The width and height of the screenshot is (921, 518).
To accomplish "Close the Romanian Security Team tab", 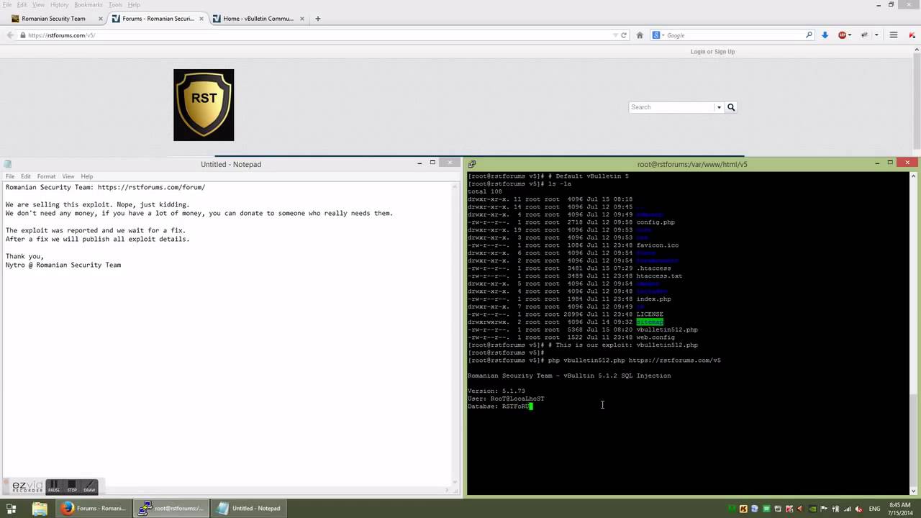I will (100, 19).
